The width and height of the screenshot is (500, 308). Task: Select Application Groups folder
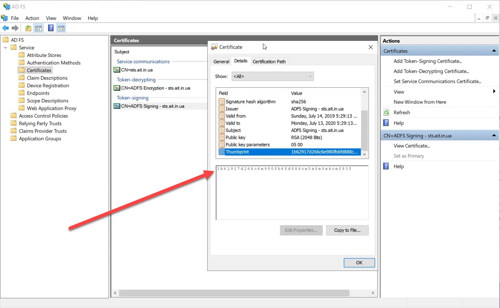[40, 138]
